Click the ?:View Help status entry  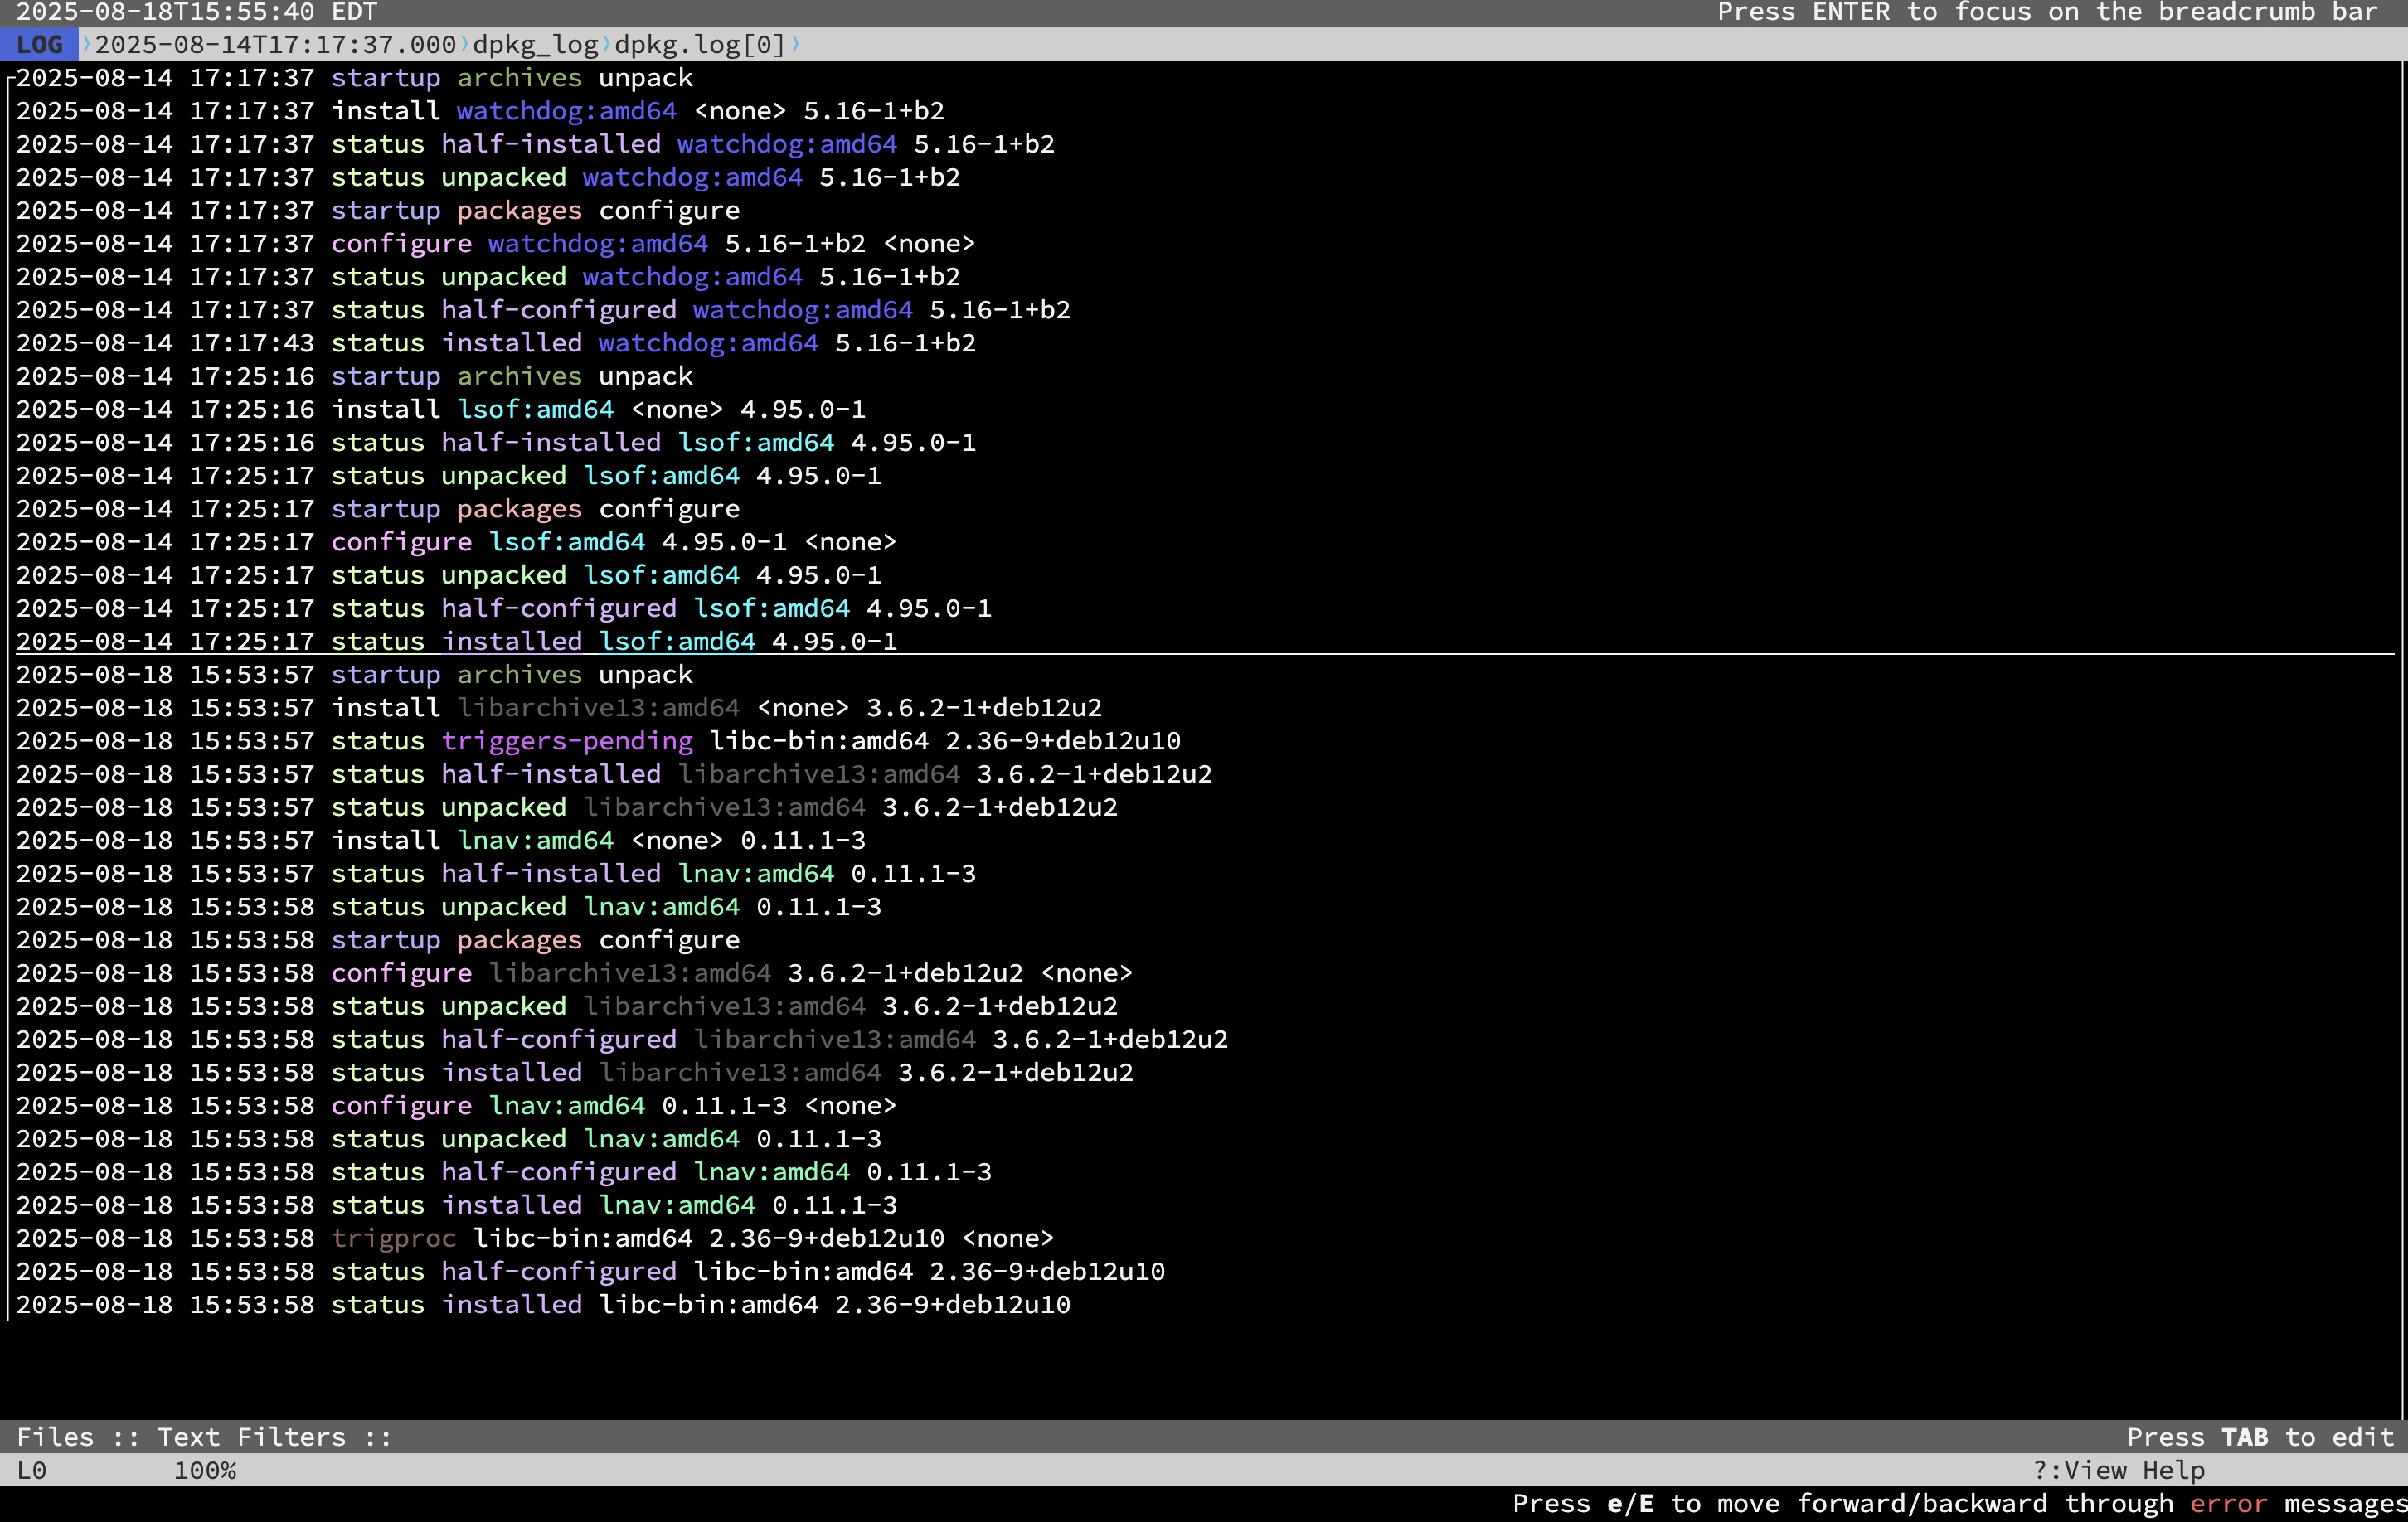[x=2119, y=1470]
